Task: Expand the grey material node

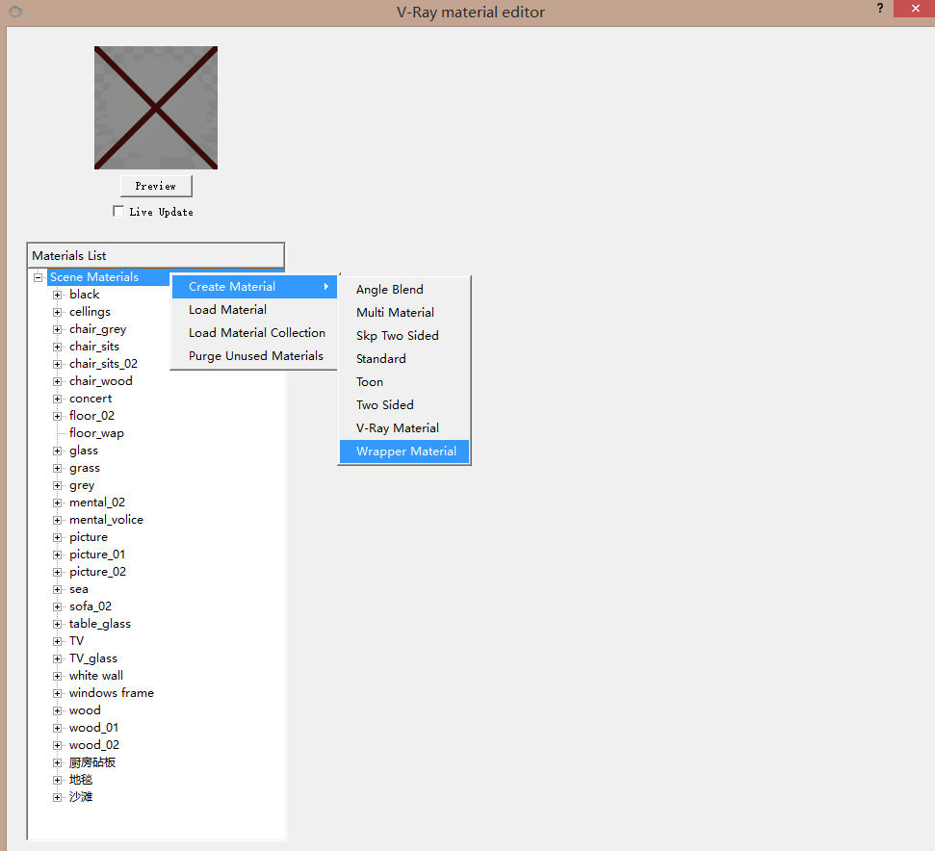Action: 57,486
